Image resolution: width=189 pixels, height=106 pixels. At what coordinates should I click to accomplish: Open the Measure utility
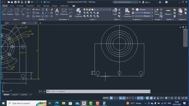[168, 12]
